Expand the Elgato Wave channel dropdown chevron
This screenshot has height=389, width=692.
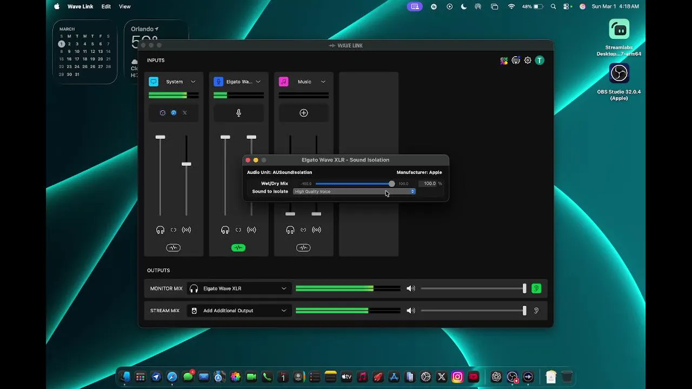(x=258, y=82)
